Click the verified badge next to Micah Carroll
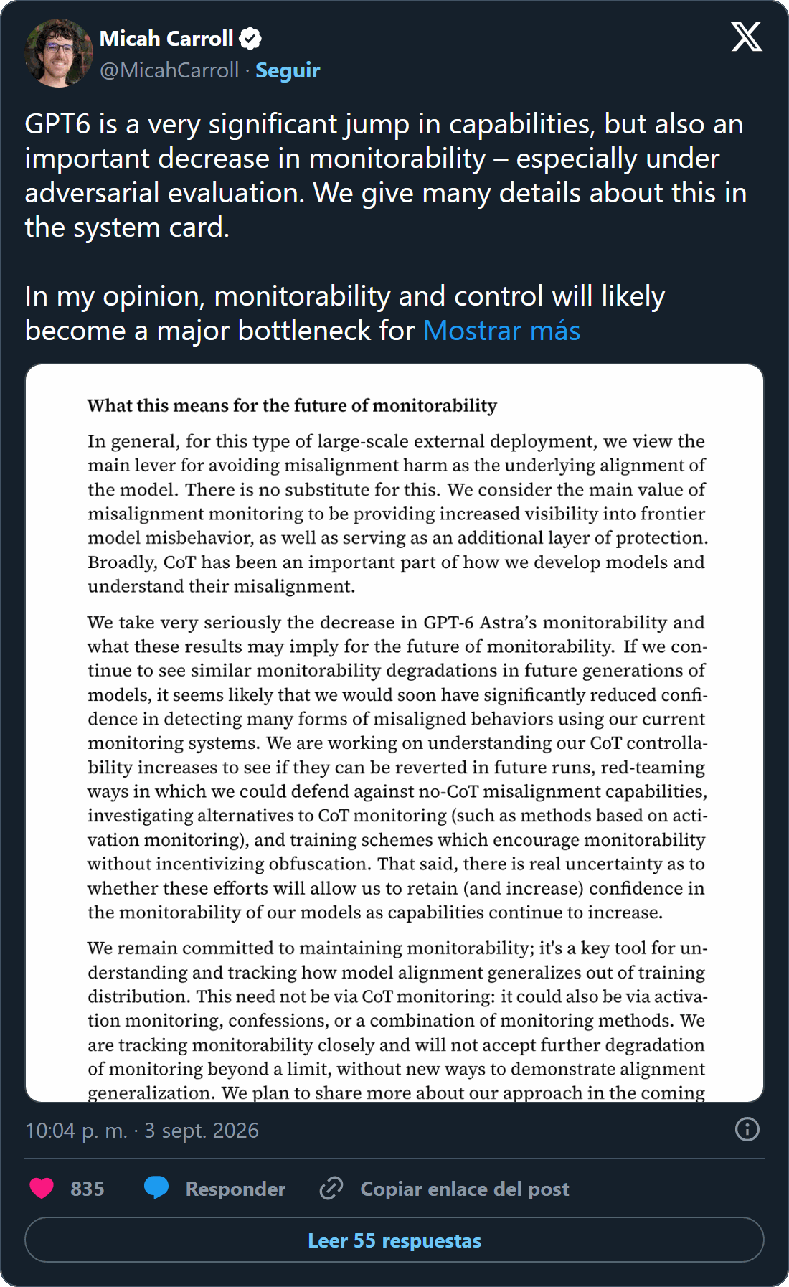This screenshot has height=1287, width=789. point(250,39)
